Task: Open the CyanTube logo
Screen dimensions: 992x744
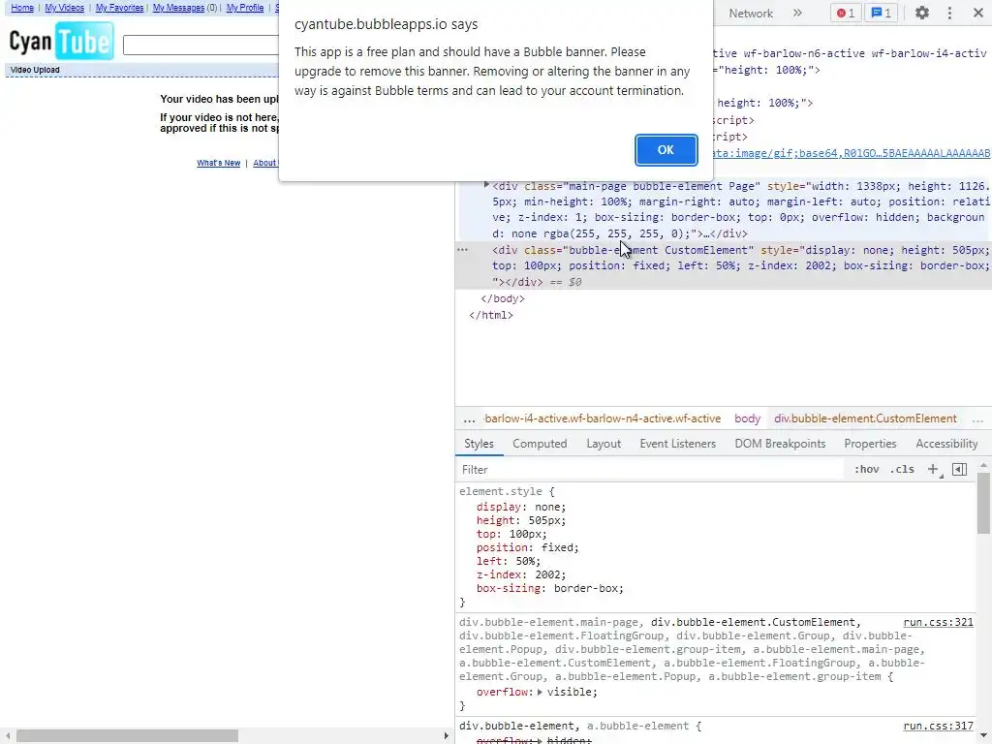Action: [61, 41]
